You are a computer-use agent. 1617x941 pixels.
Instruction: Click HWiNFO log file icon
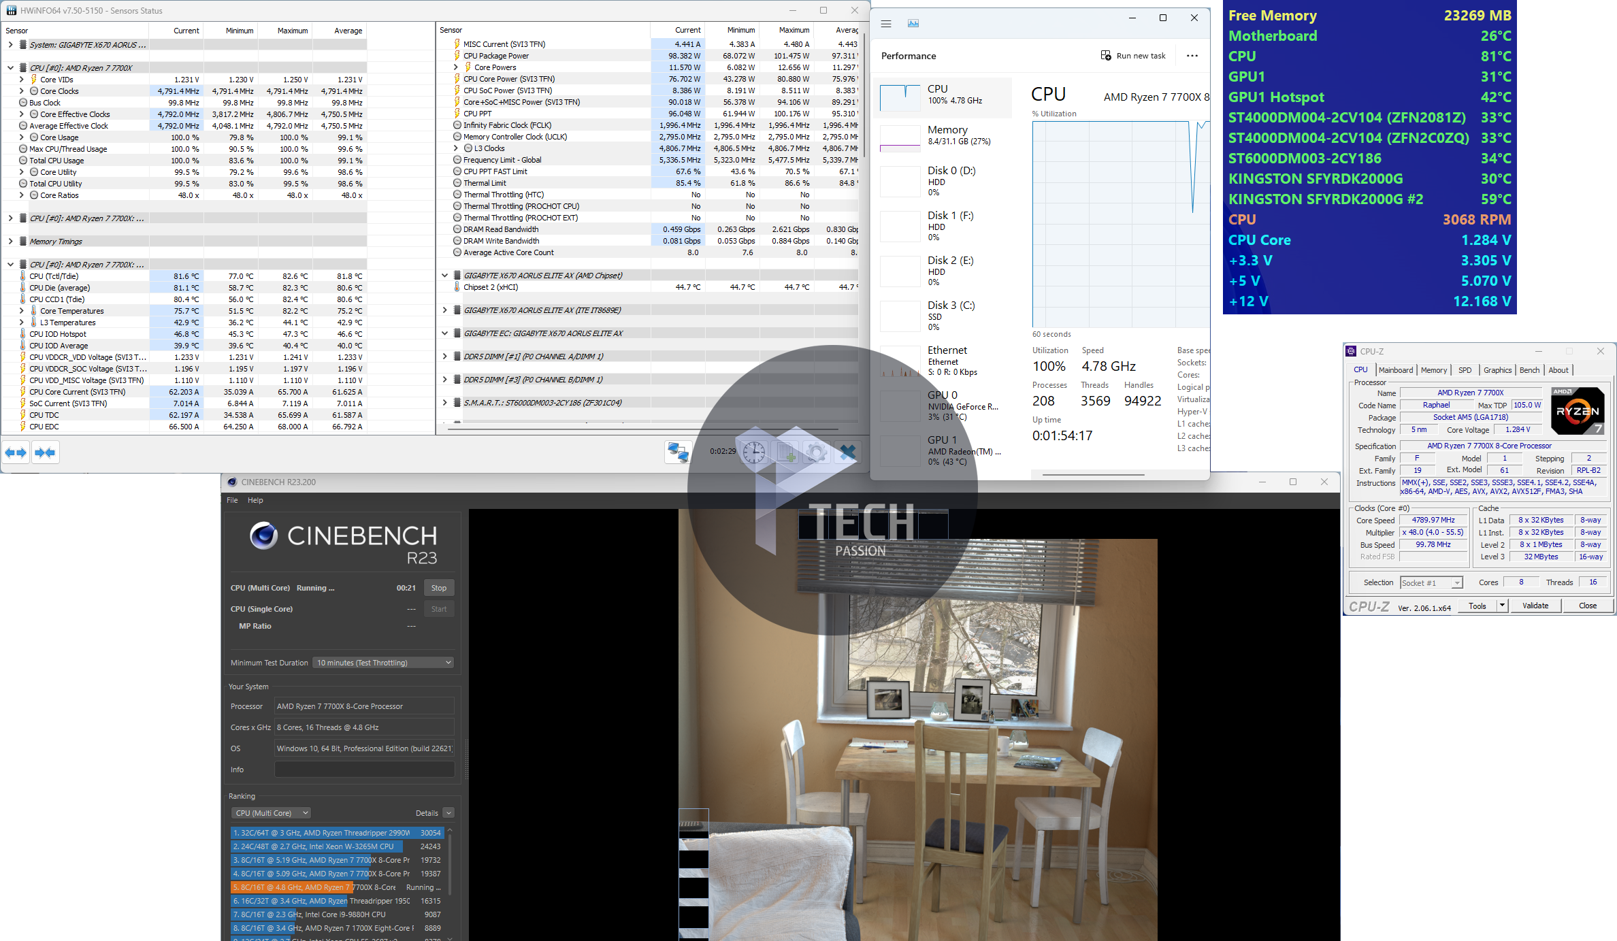(787, 452)
